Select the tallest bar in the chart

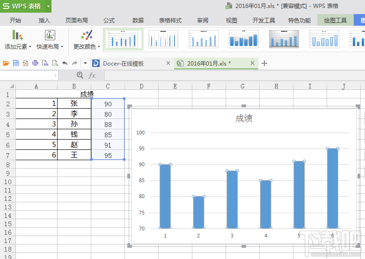coord(332,188)
